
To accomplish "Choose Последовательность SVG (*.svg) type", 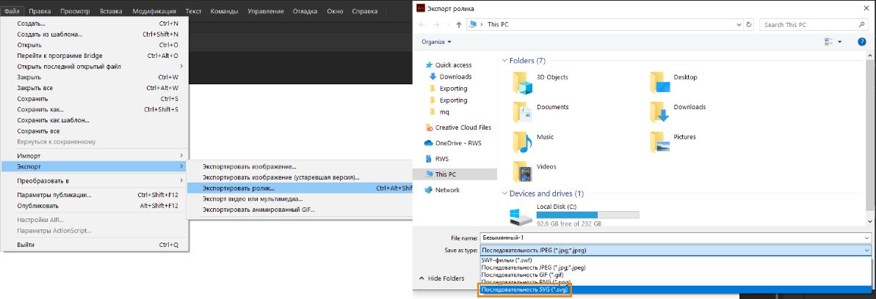I will click(676, 289).
